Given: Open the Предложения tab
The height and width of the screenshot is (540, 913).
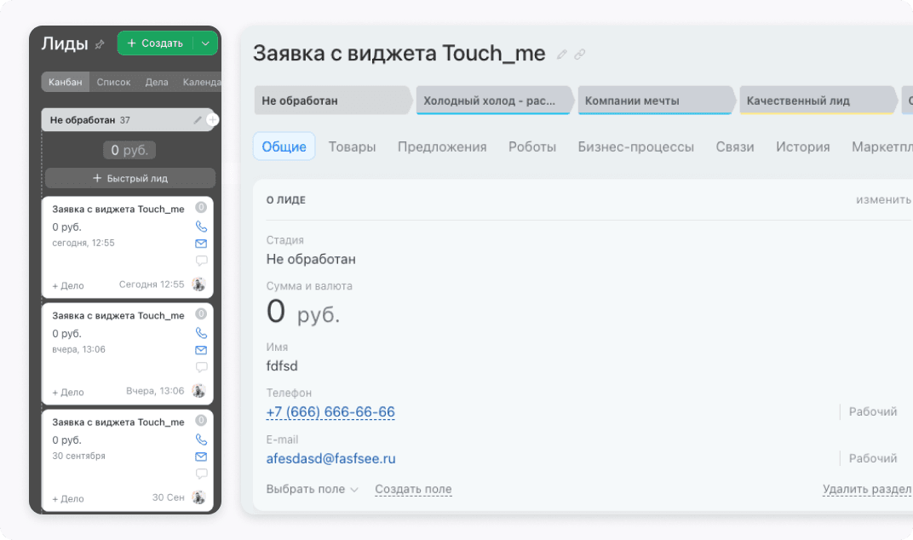Looking at the screenshot, I should [x=442, y=146].
